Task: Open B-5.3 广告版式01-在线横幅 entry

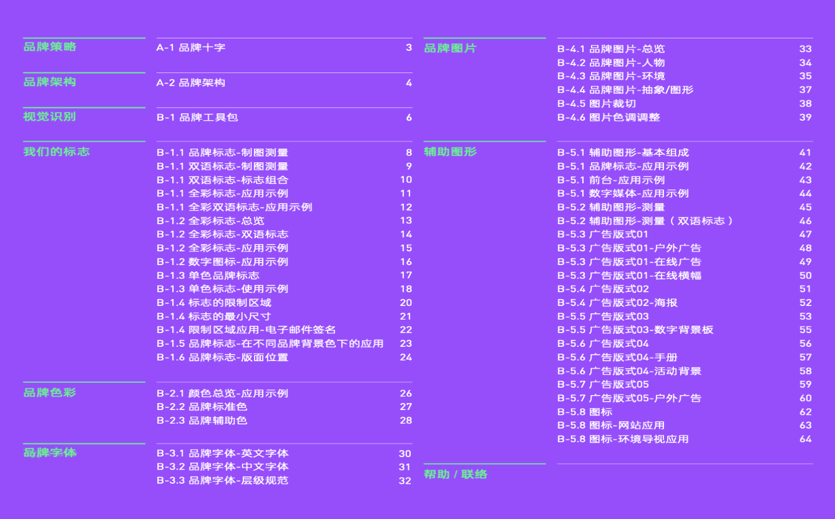Action: (x=629, y=275)
